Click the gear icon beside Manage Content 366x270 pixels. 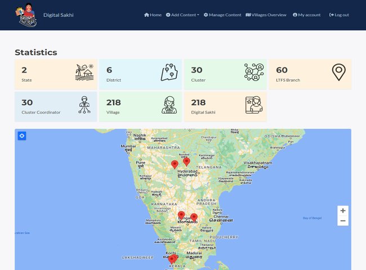[x=206, y=15]
